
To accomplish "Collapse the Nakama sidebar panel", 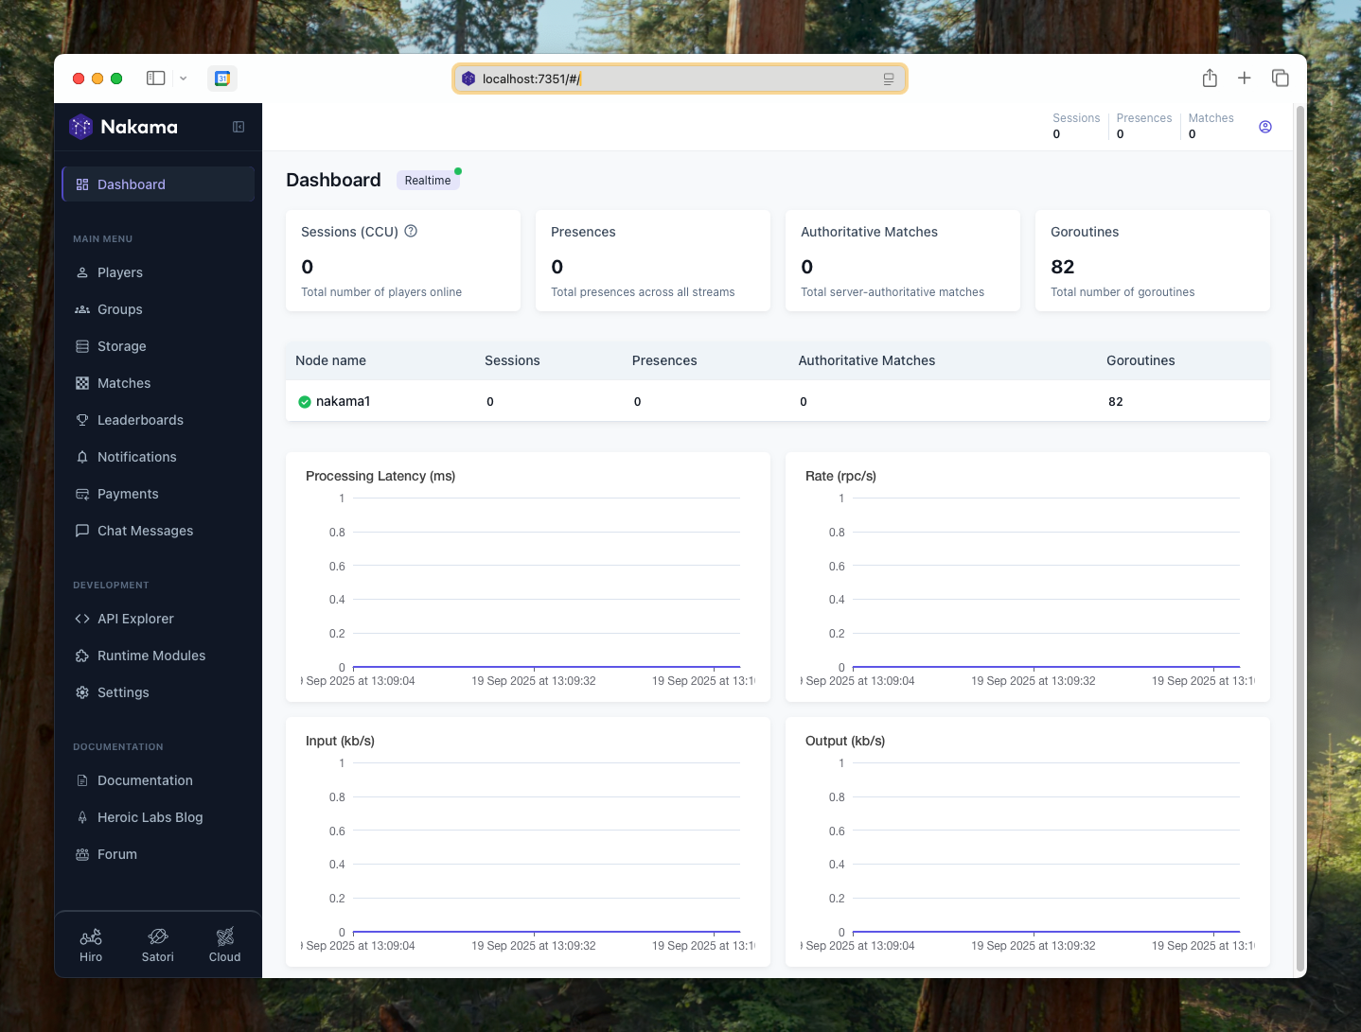I will click(x=239, y=127).
